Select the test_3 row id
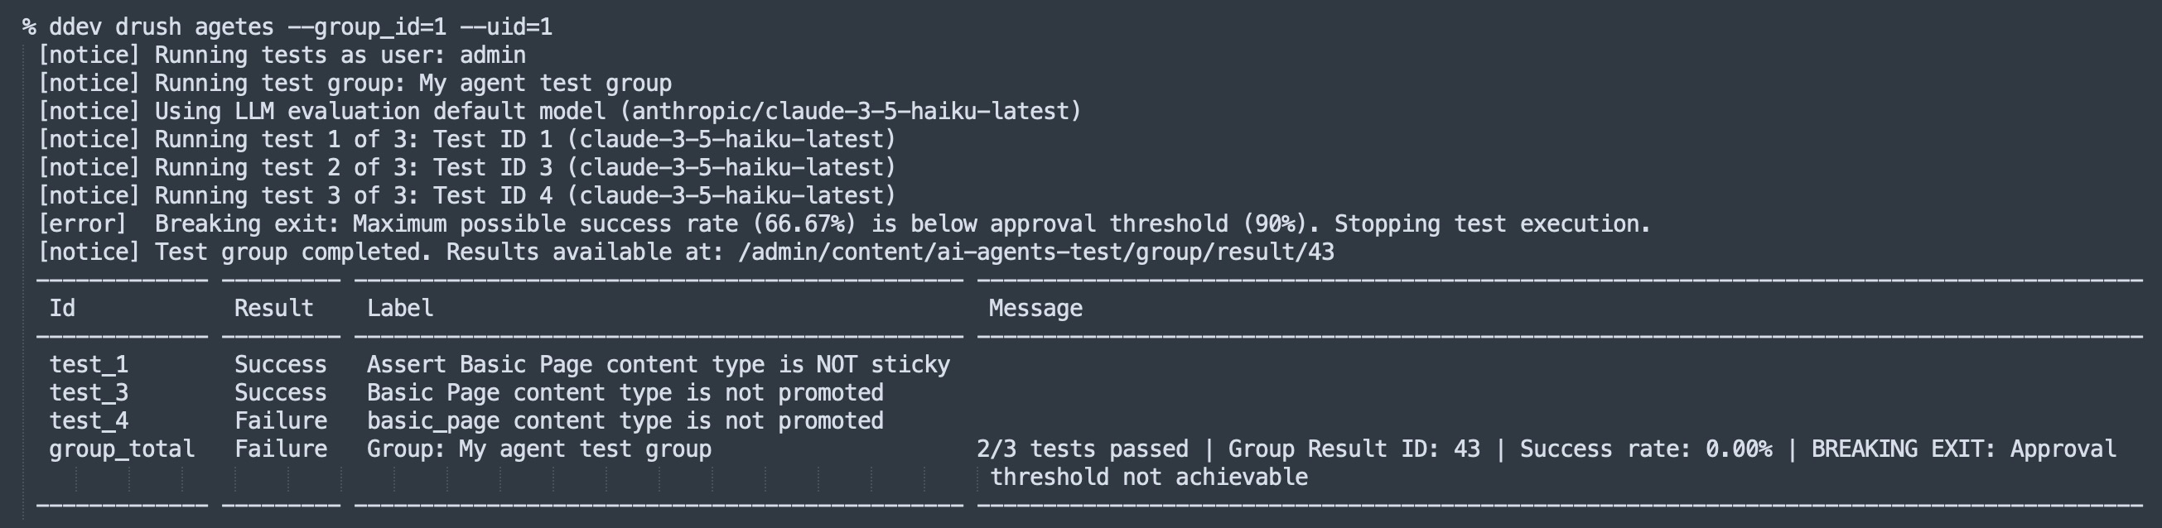This screenshot has height=528, width=2162. point(89,393)
